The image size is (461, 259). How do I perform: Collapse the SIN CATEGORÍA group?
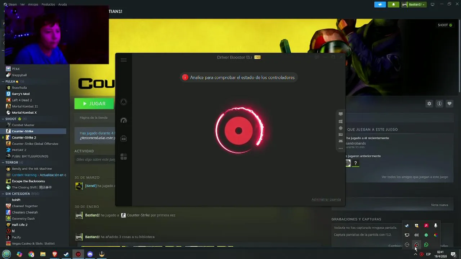point(3,194)
